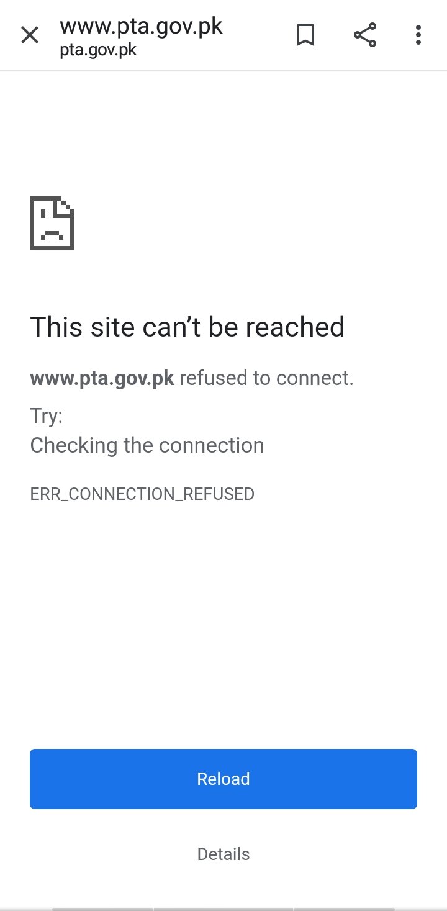Reload the page with the blue button
447x911 pixels.
tap(223, 779)
